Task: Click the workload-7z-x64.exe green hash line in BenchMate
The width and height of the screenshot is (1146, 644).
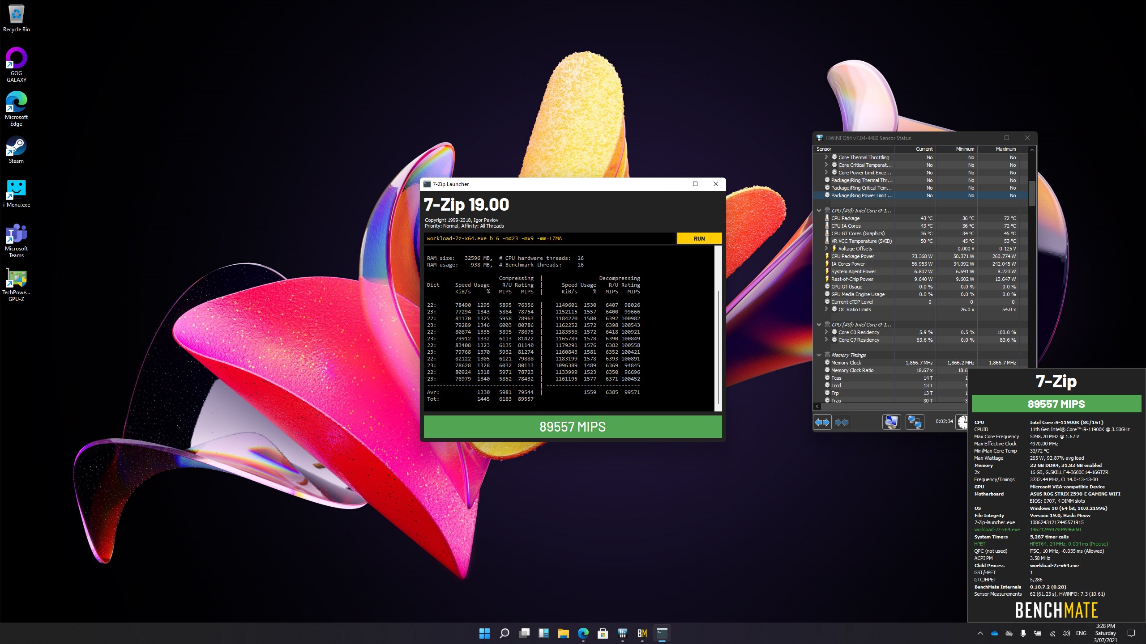Action: 1027,530
